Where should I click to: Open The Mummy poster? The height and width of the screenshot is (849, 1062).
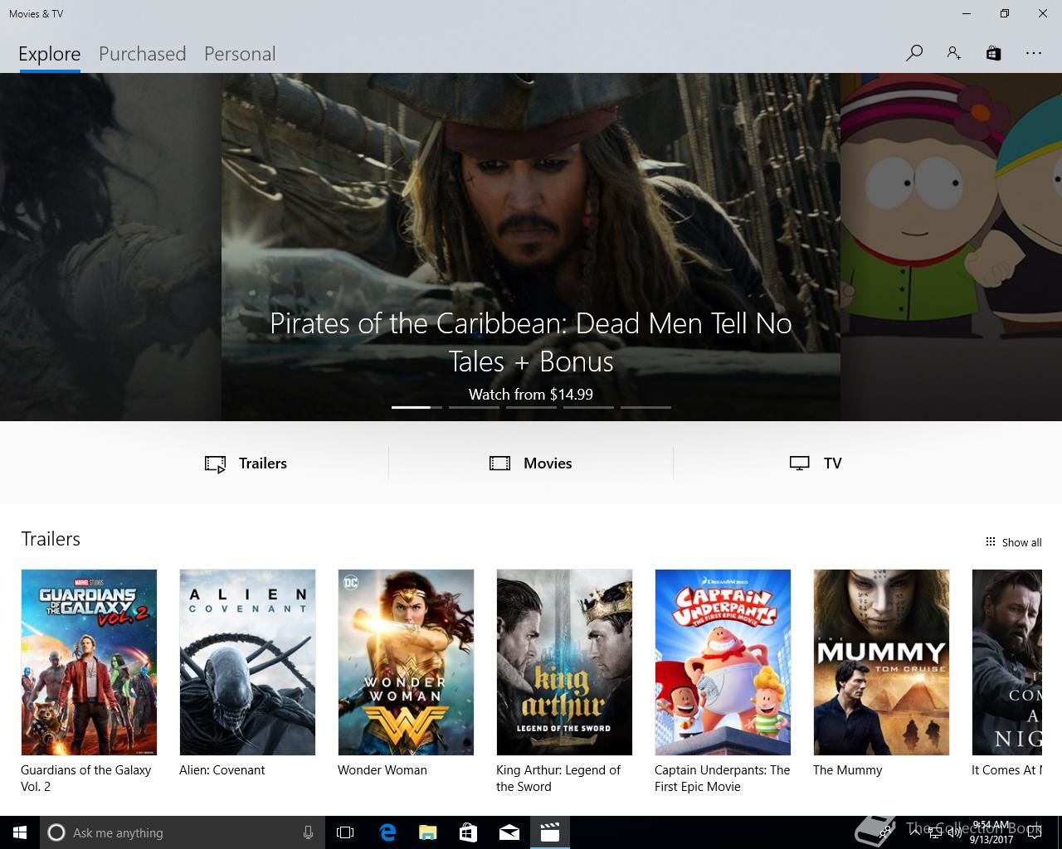(881, 662)
